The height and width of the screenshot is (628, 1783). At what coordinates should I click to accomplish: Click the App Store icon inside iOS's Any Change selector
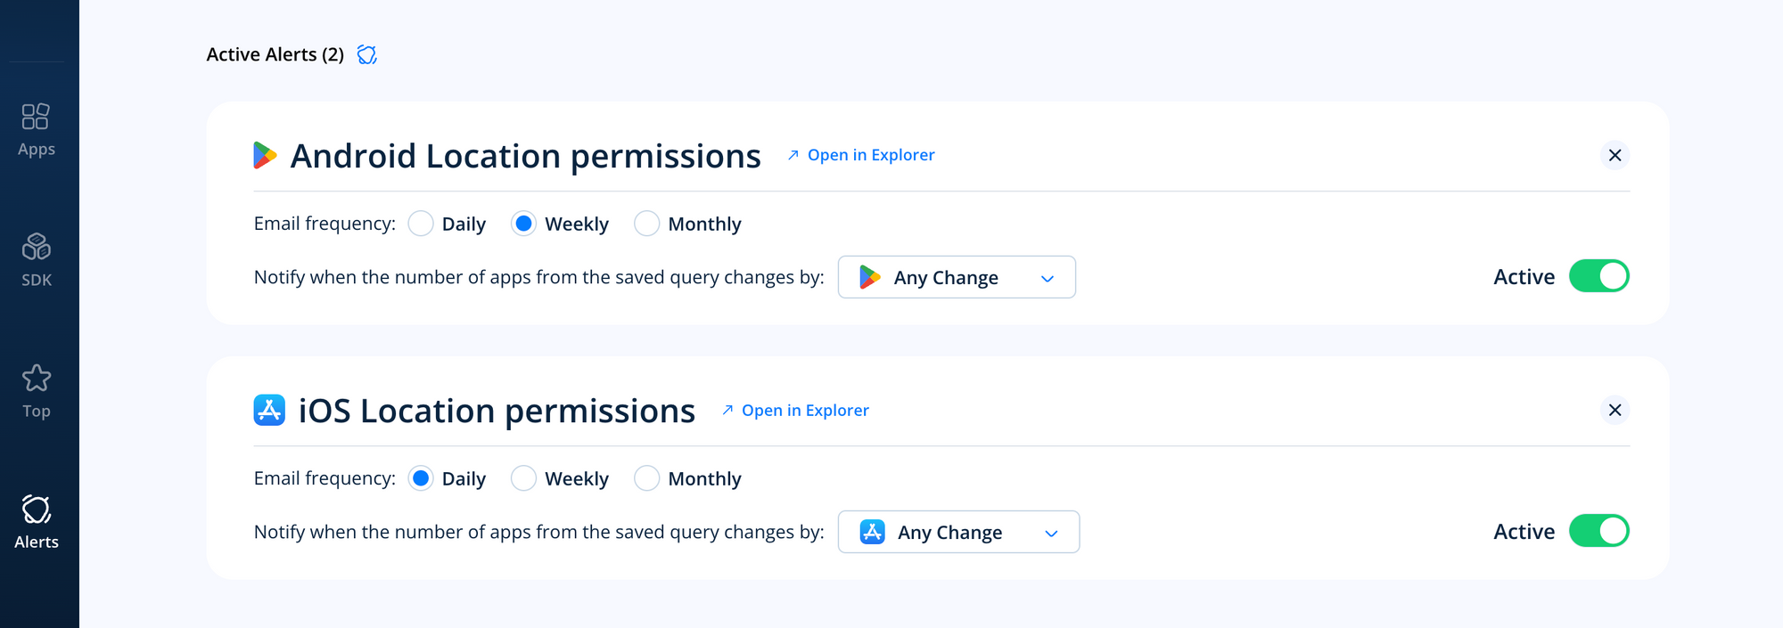(873, 532)
